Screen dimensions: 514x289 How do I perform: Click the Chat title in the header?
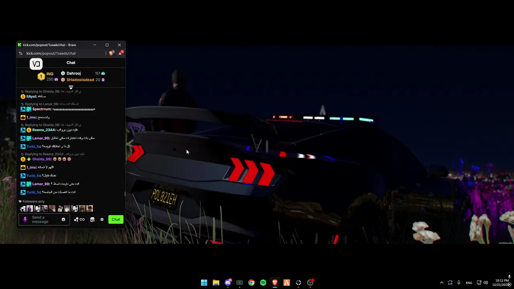[x=71, y=63]
